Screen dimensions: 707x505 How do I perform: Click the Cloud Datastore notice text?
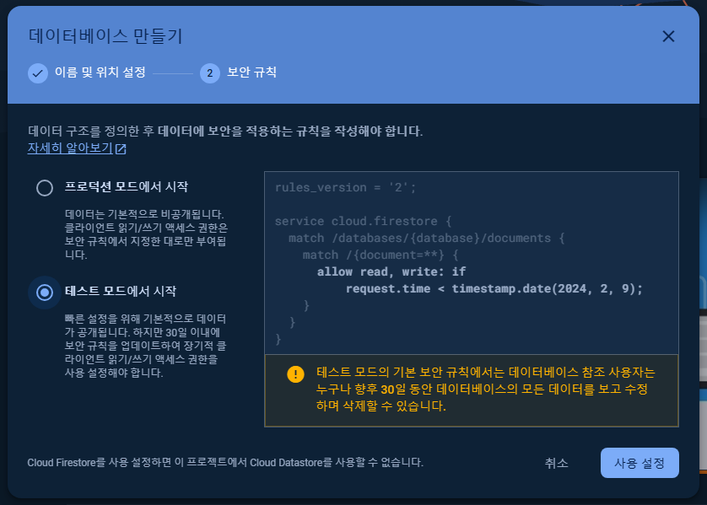tap(225, 463)
